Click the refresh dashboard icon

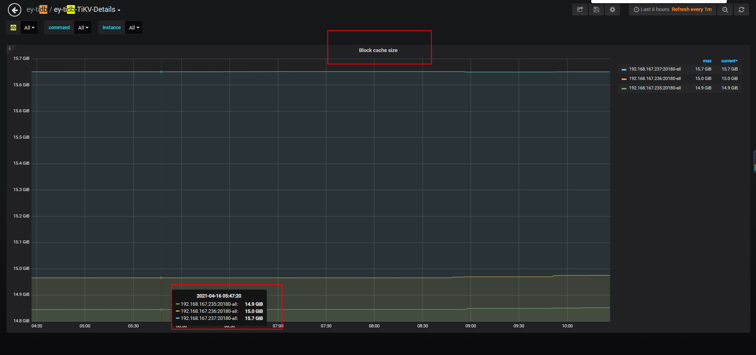point(741,9)
